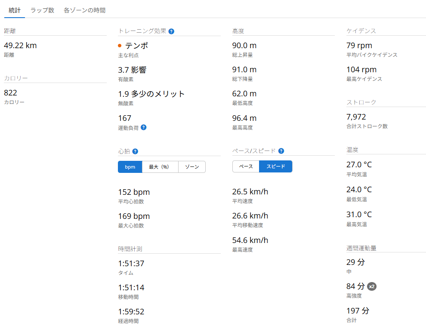
Task: Click minimum temperature 24.0 °C
Action: [359, 190]
